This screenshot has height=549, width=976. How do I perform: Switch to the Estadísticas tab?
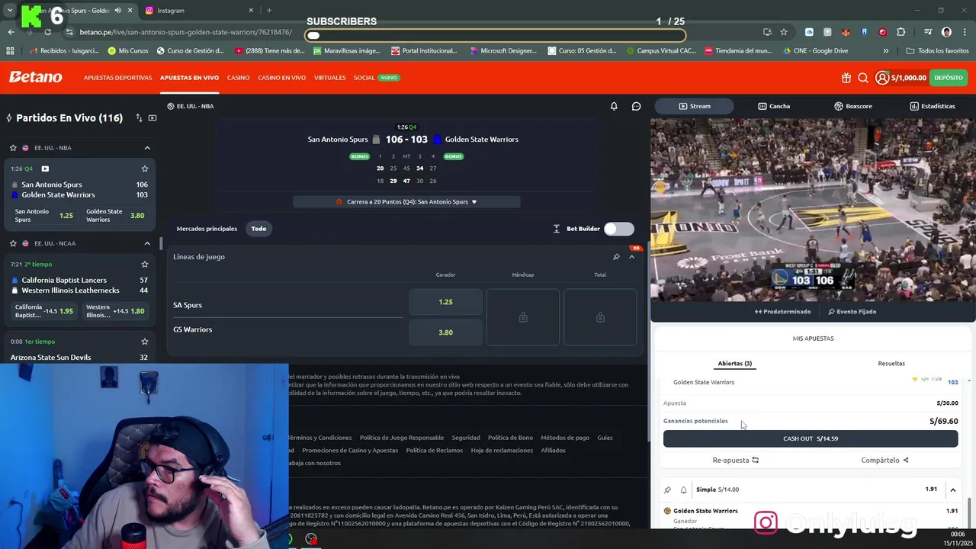point(932,106)
